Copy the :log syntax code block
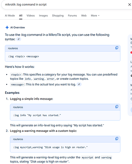 (117, 48)
